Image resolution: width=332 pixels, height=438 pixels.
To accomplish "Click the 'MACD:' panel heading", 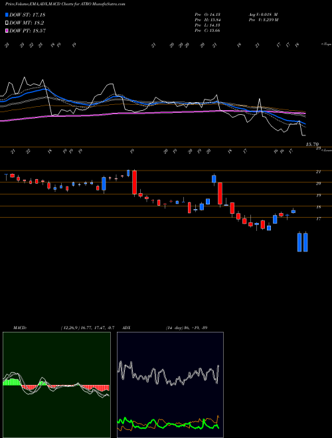I will coord(19,328).
